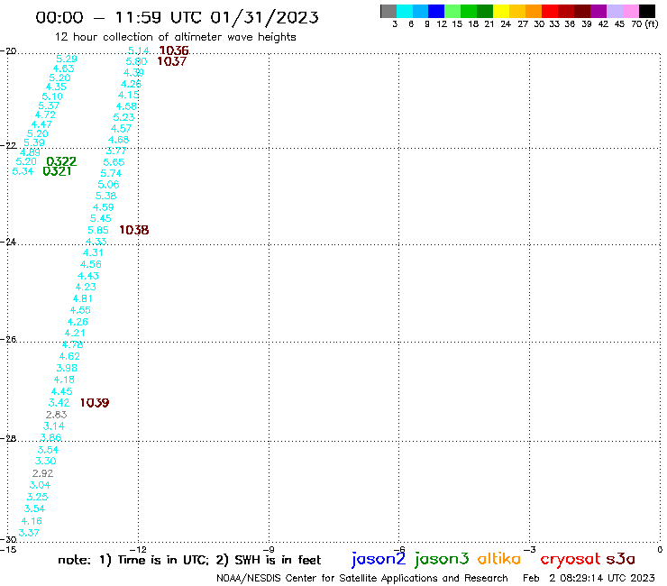Select the wave height value 3.42
The height and width of the screenshot is (586, 667).
59,403
